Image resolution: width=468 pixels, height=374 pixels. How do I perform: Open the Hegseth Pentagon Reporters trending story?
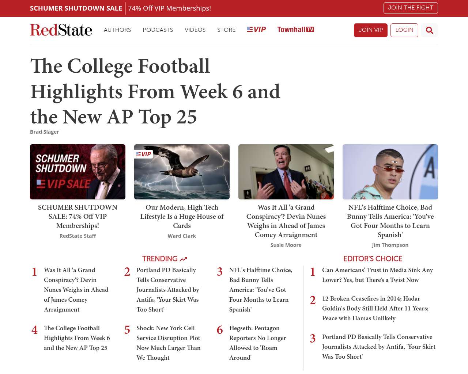257,343
